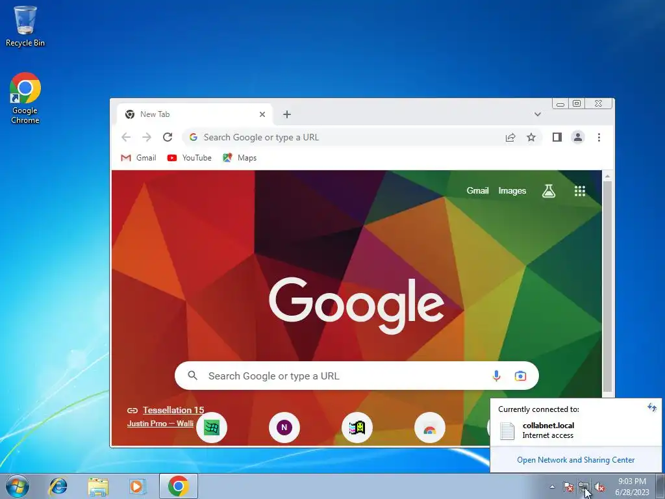Open a new tab with plus button
This screenshot has width=665, height=499.
pyautogui.click(x=287, y=114)
